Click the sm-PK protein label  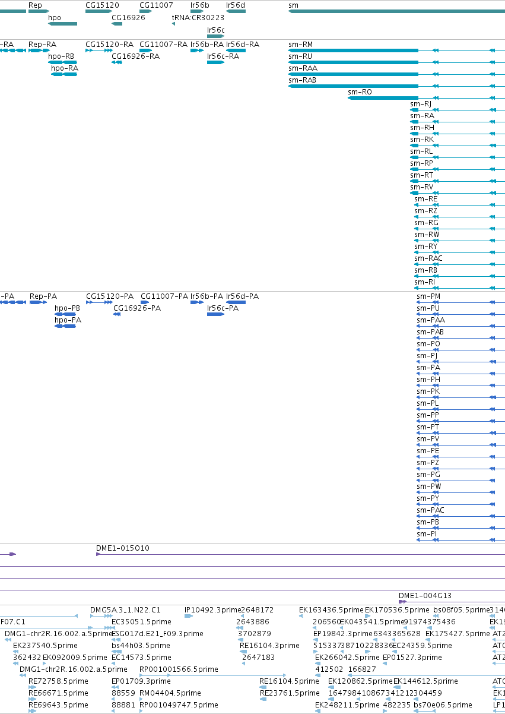click(428, 391)
